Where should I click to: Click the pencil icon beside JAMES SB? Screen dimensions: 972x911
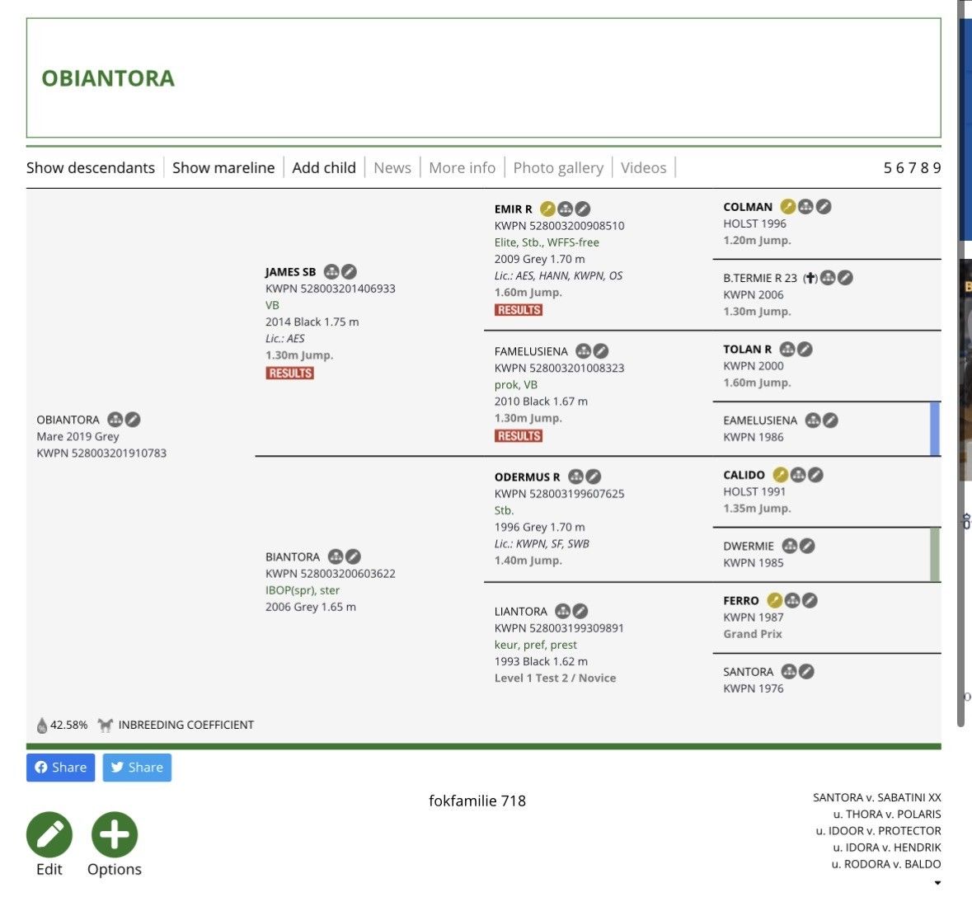(x=349, y=271)
